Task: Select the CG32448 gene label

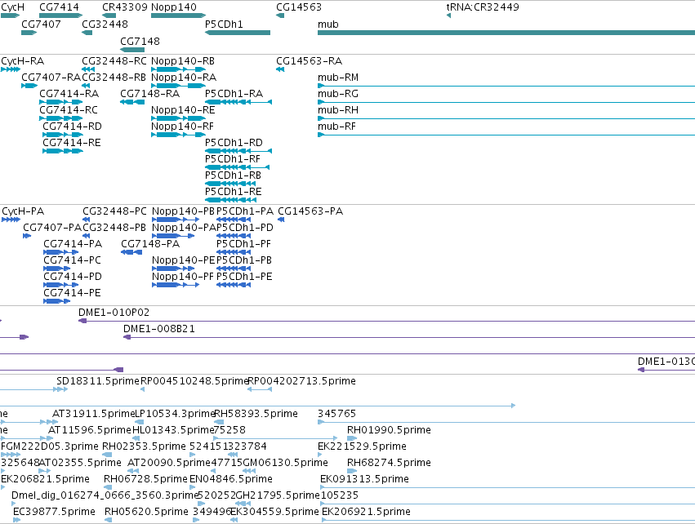Action: (x=105, y=24)
